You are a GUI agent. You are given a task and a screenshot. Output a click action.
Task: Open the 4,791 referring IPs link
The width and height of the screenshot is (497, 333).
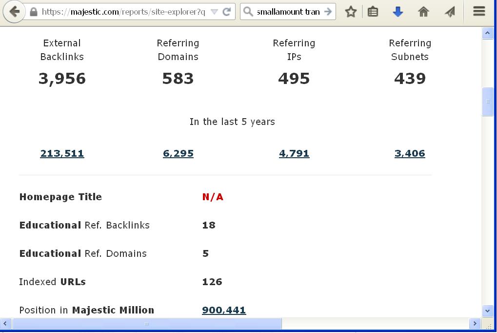[x=294, y=153]
